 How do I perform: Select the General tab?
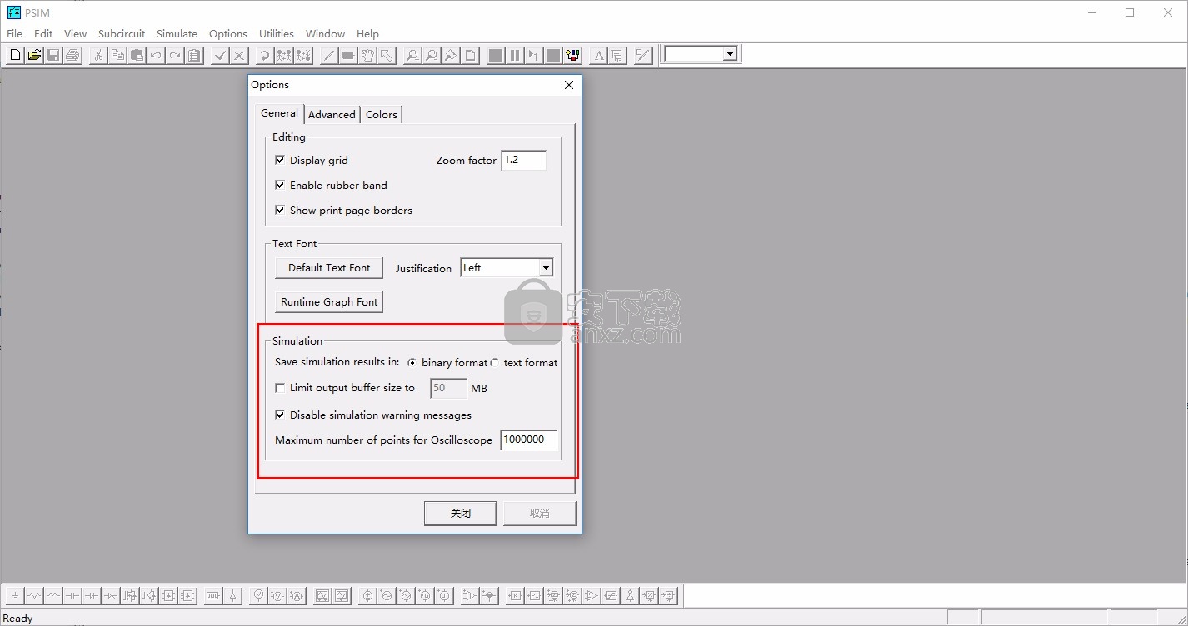coord(279,113)
